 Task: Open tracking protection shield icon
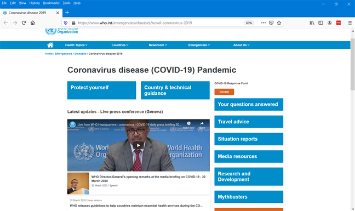[66, 23]
